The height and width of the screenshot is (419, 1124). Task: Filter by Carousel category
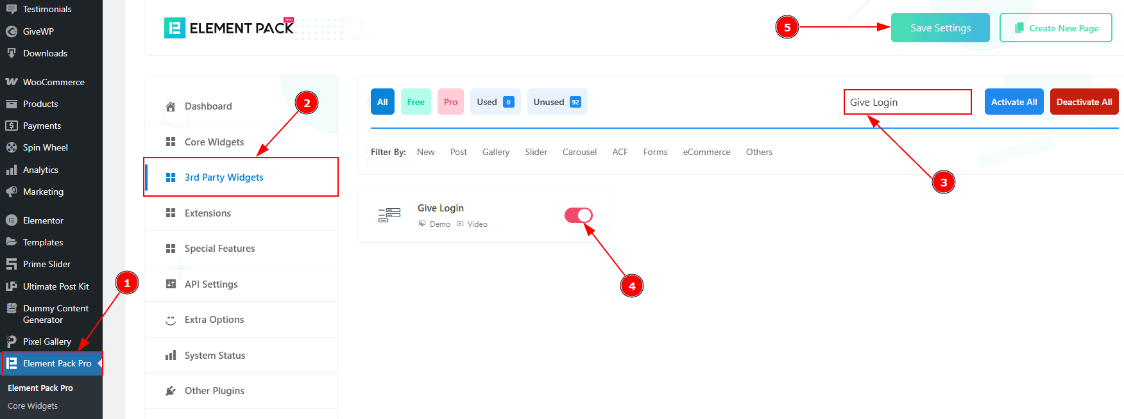point(580,152)
